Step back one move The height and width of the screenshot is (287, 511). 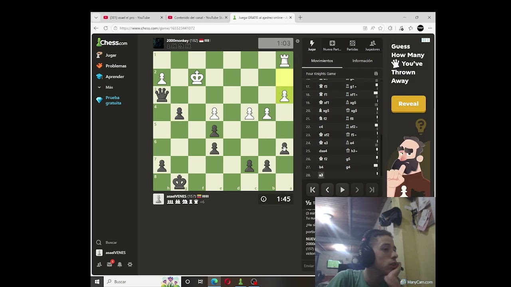click(x=327, y=190)
